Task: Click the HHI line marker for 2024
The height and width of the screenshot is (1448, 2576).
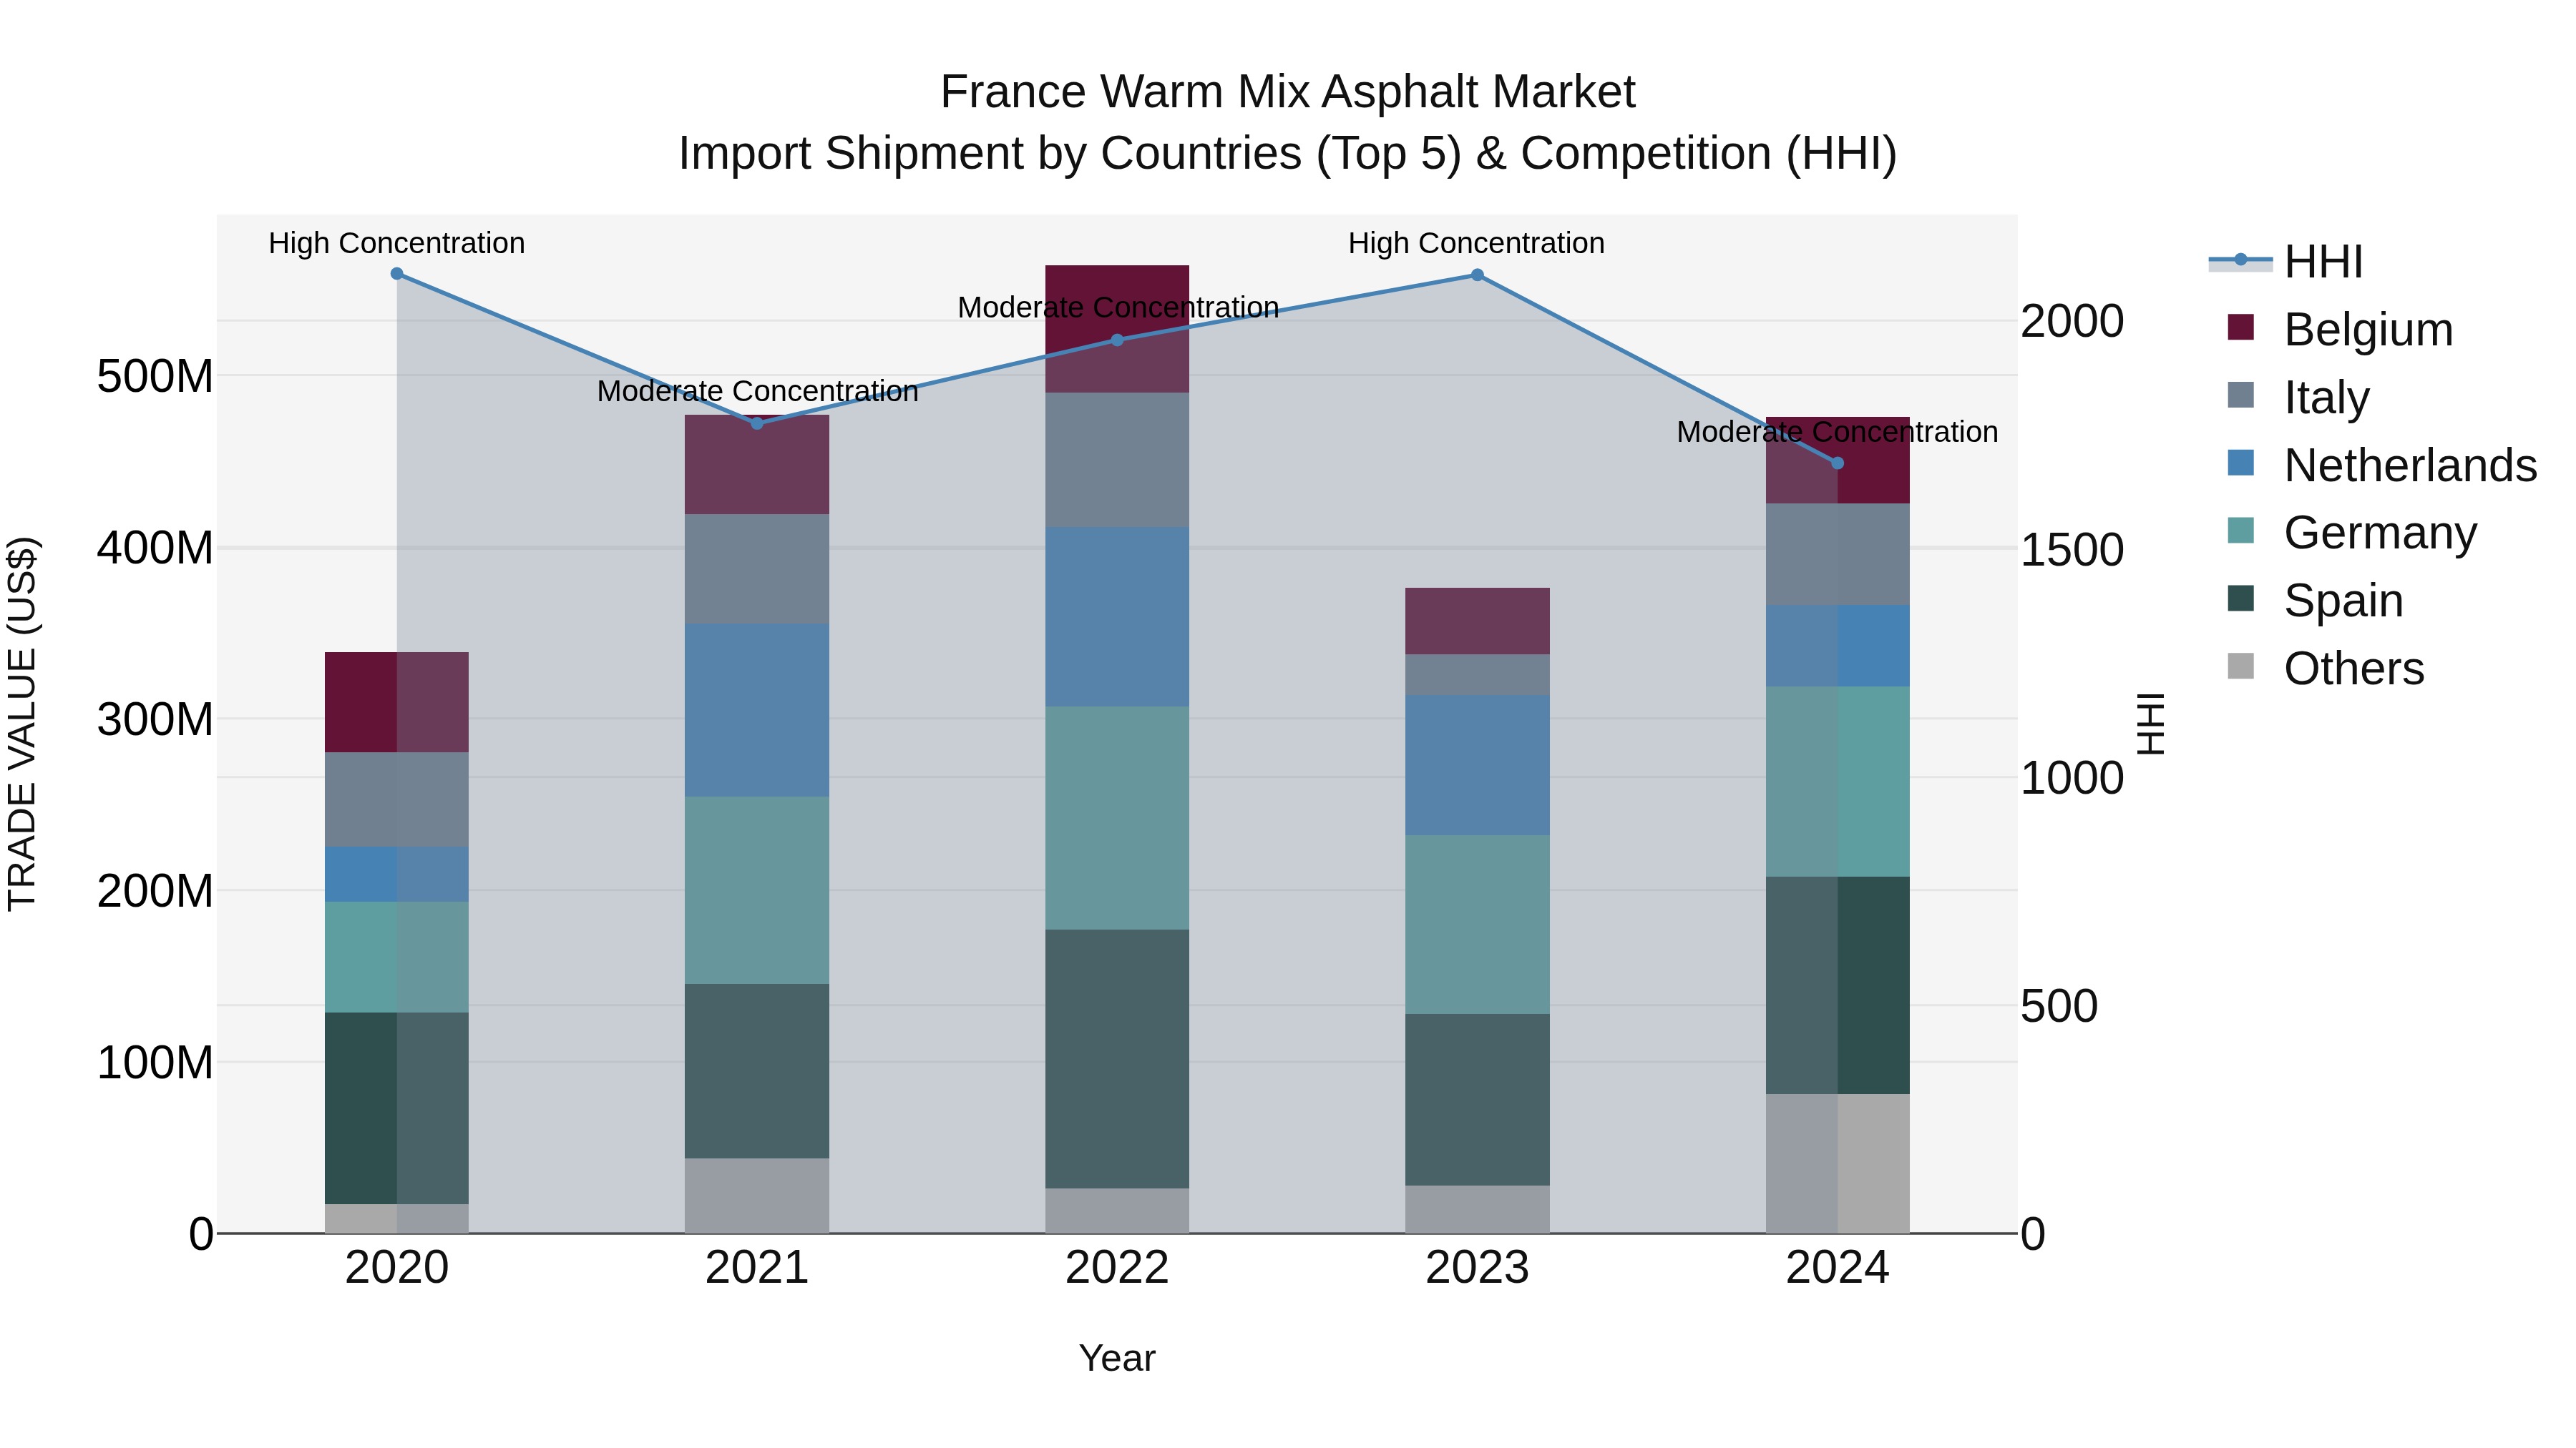Action: tap(1837, 463)
